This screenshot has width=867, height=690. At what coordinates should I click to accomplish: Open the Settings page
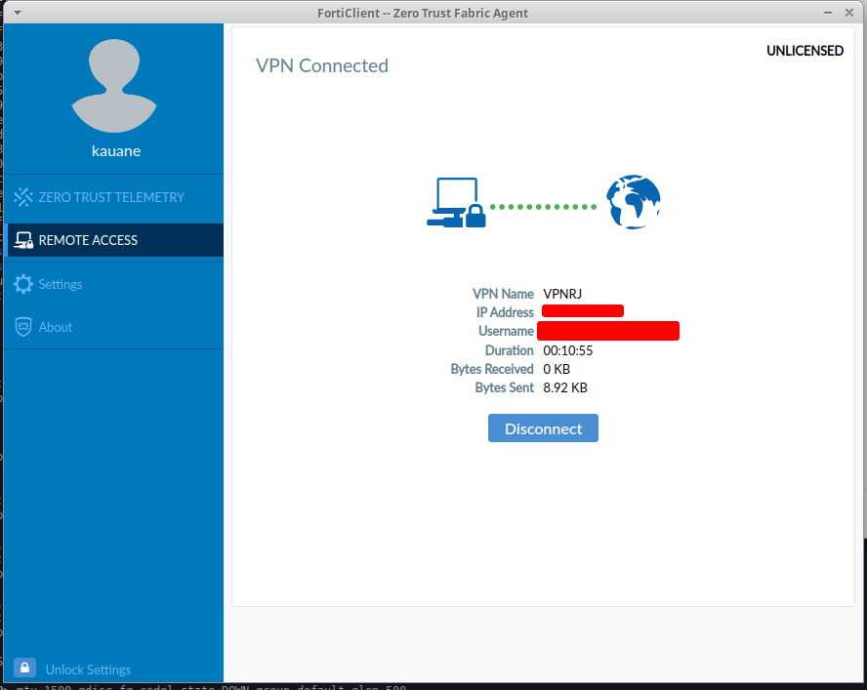point(114,284)
